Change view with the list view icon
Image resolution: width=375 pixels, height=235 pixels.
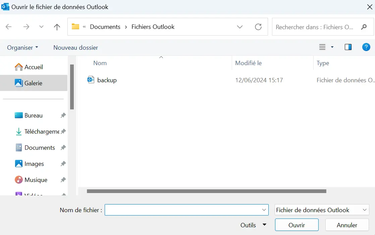point(322,47)
